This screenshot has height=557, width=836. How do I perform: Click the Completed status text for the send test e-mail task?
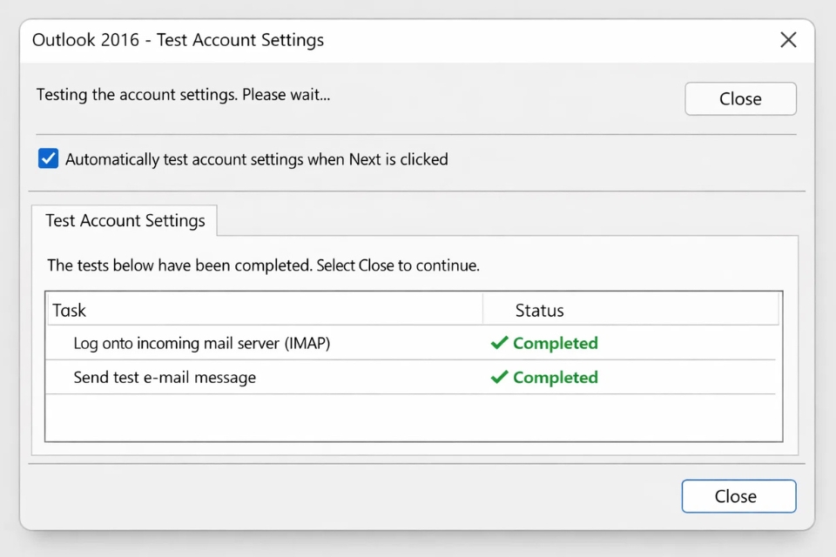pyautogui.click(x=555, y=377)
